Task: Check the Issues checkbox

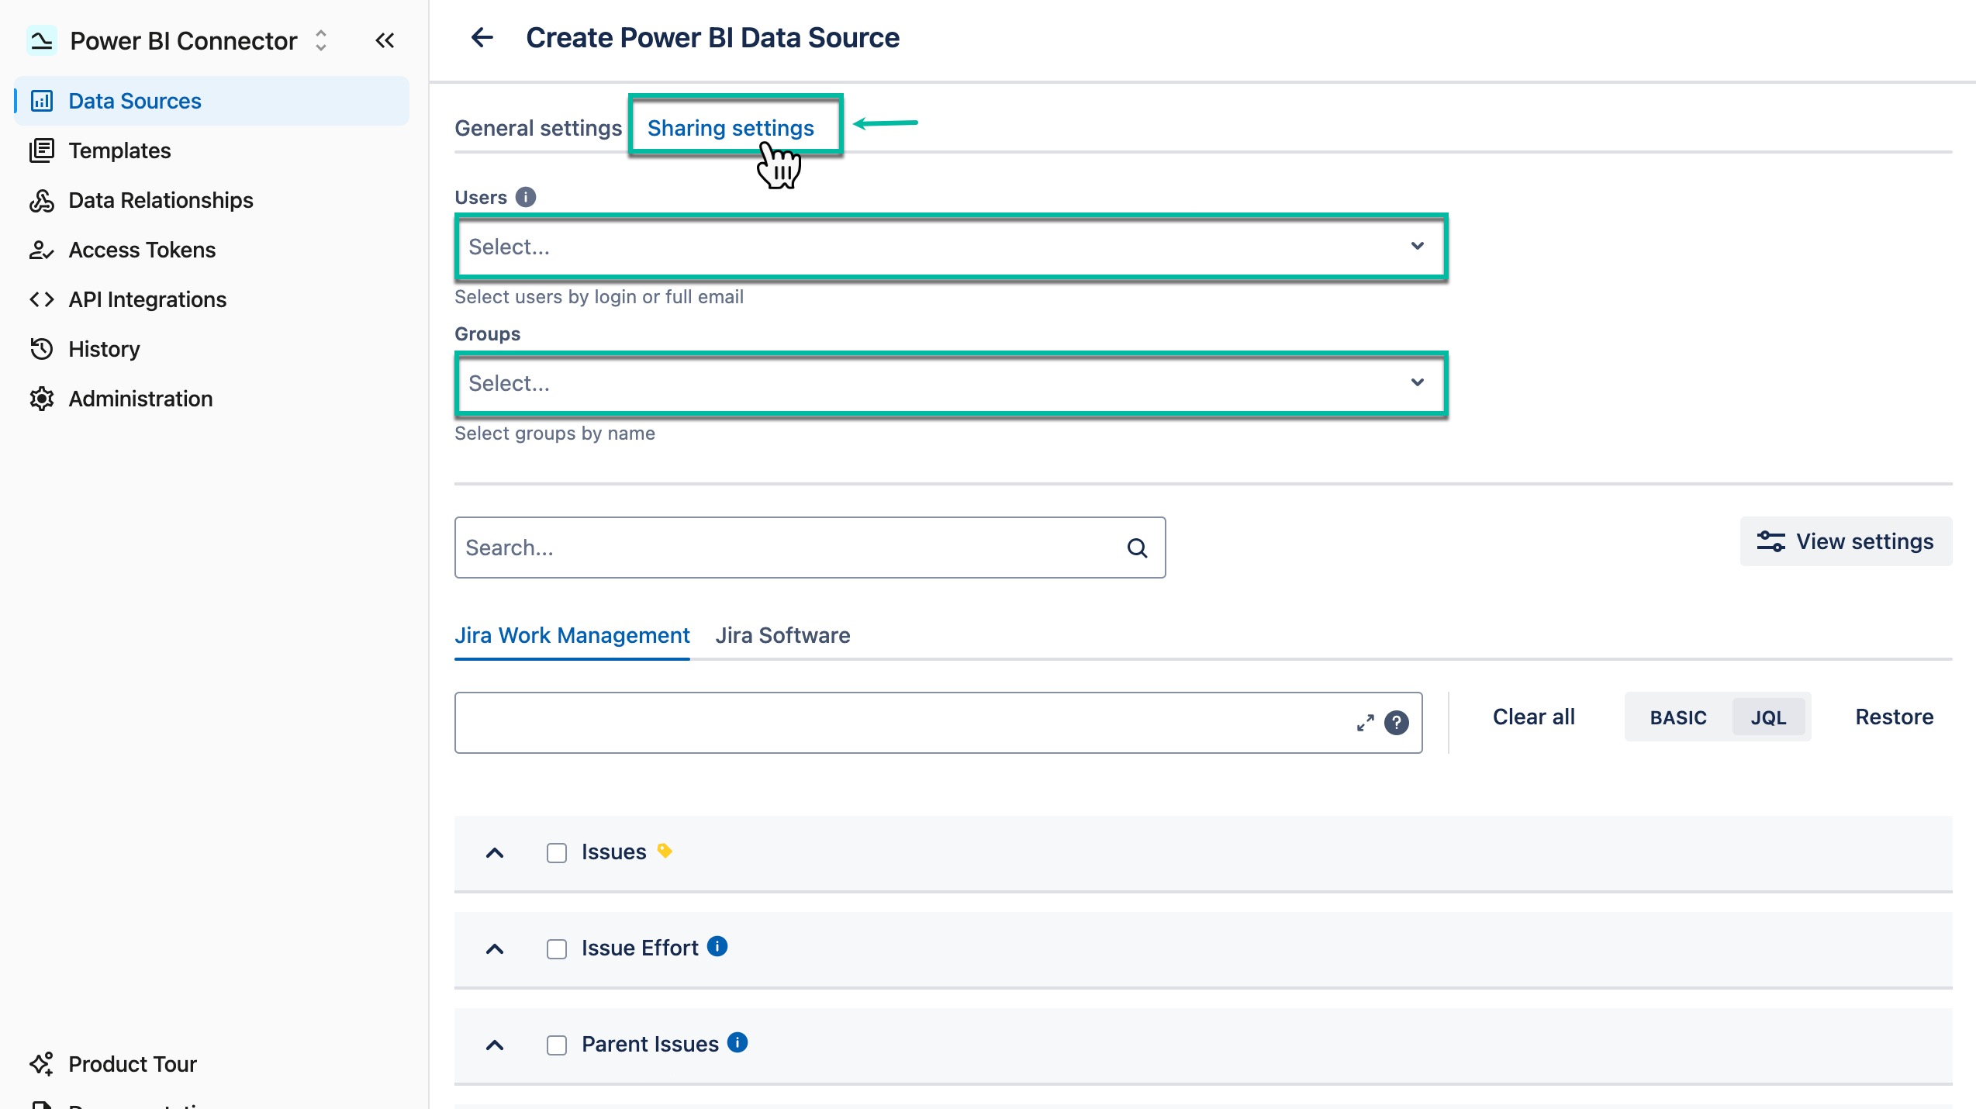Action: coord(556,852)
